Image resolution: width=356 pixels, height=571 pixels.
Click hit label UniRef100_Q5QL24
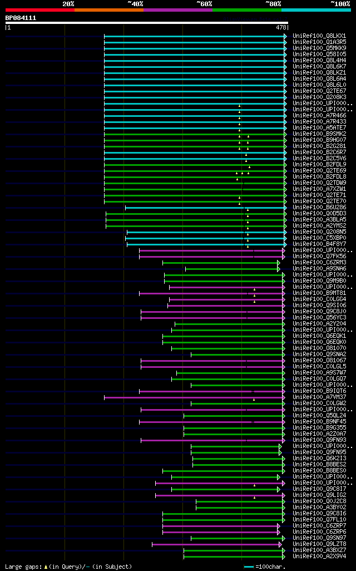(319, 416)
